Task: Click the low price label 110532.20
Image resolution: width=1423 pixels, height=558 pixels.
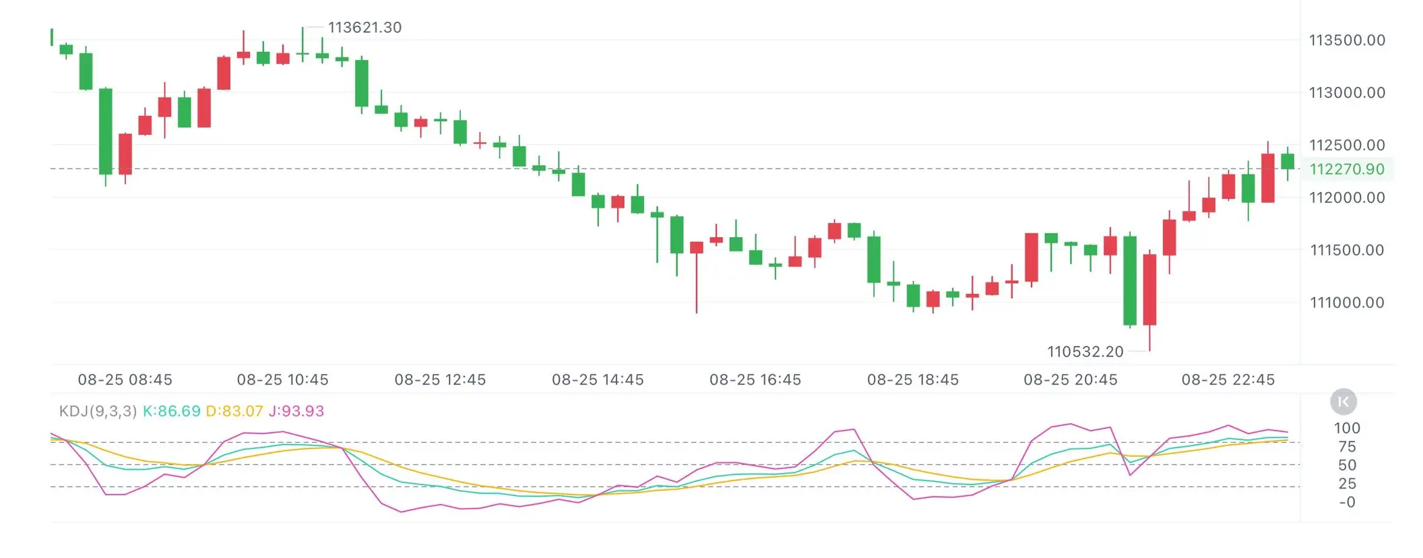Action: click(x=1085, y=351)
